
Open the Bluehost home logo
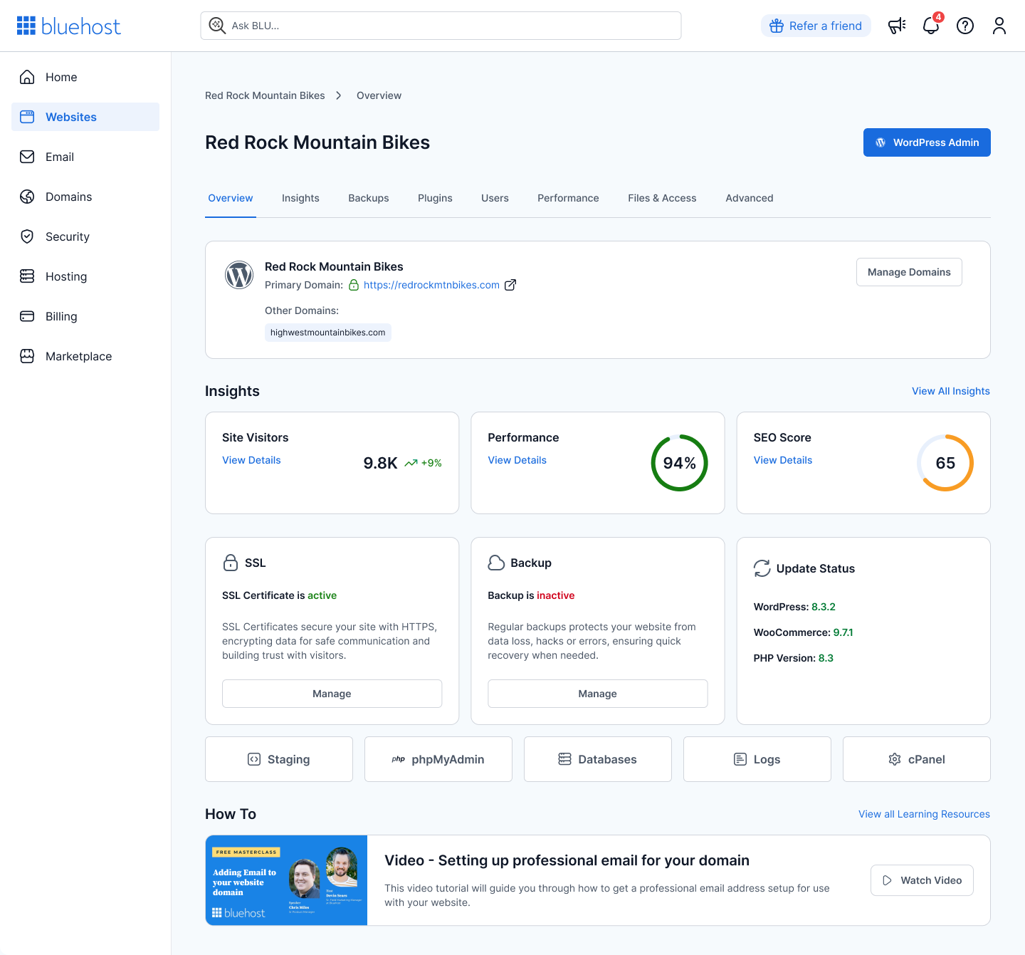point(68,26)
